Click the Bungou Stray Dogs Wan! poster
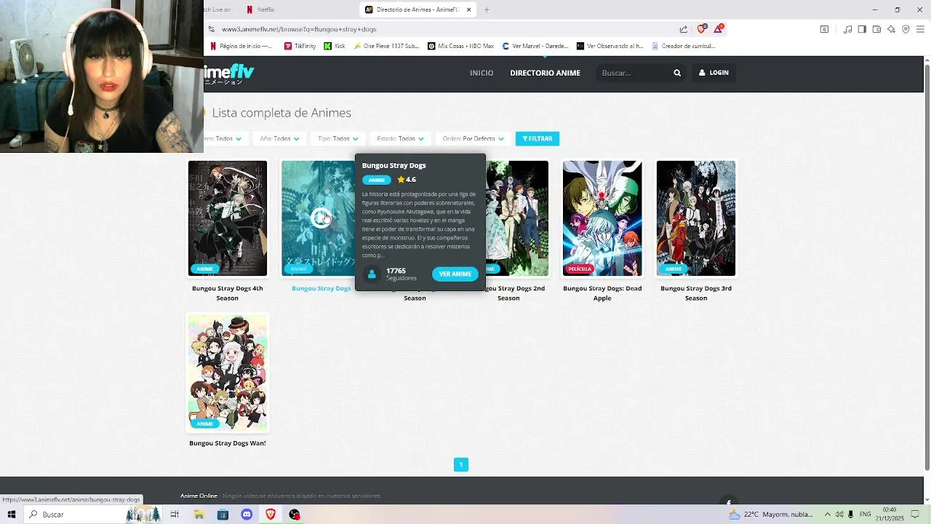Image resolution: width=931 pixels, height=524 pixels. (x=228, y=373)
